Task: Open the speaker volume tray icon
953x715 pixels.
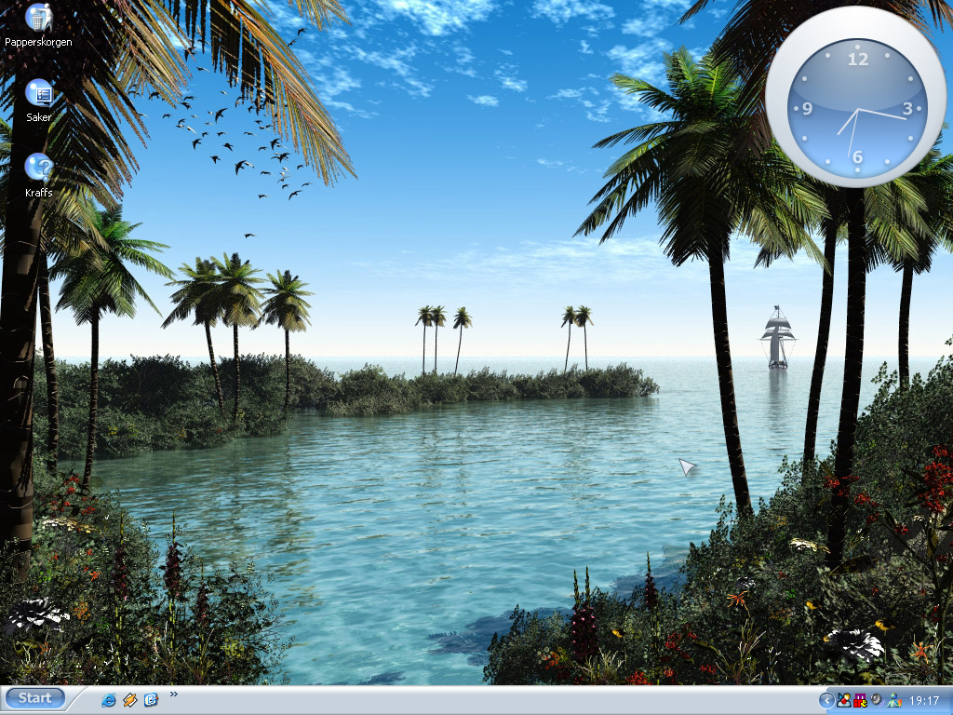Action: tap(874, 699)
